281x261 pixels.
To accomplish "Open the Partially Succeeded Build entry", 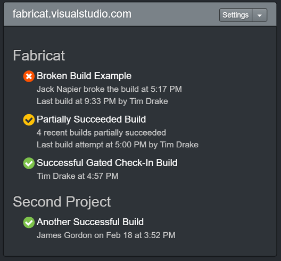I will pyautogui.click(x=91, y=119).
